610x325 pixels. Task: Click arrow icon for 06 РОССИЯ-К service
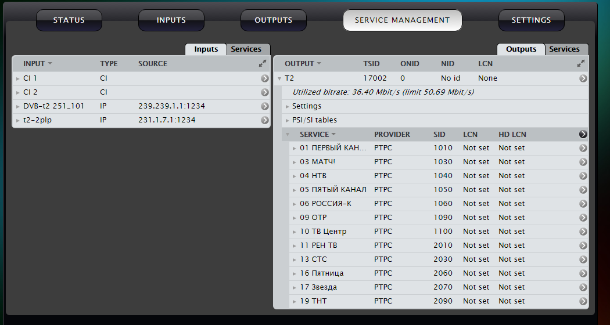(x=583, y=204)
